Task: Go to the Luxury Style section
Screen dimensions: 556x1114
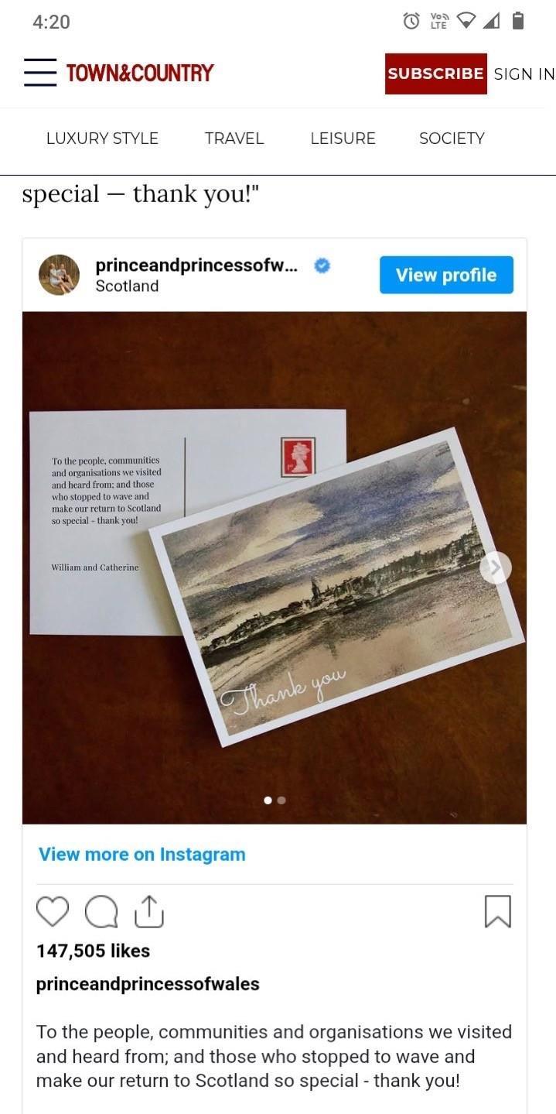Action: pyautogui.click(x=102, y=139)
